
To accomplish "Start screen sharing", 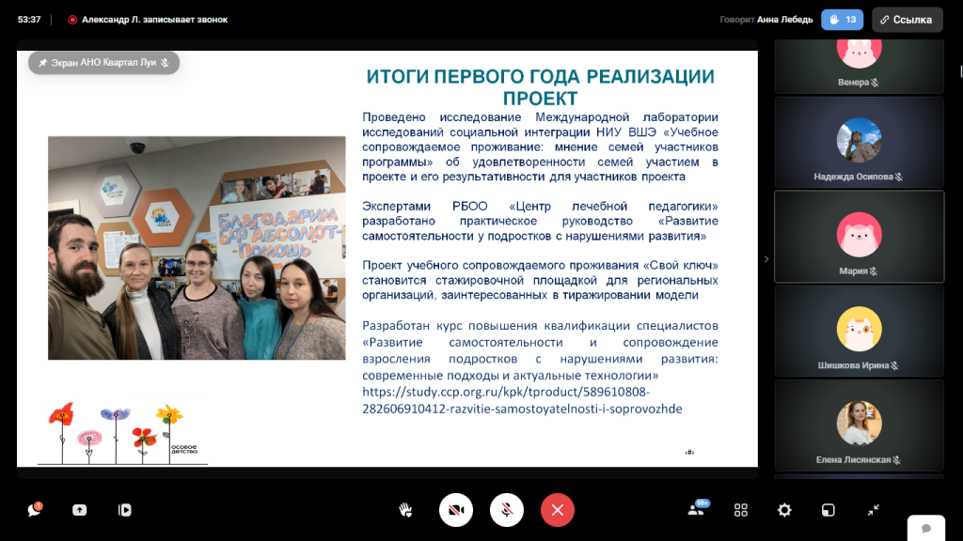I will [x=80, y=510].
